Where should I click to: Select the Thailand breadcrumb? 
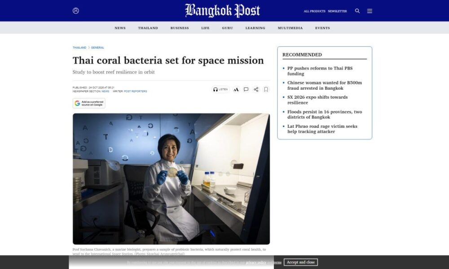[x=79, y=48]
